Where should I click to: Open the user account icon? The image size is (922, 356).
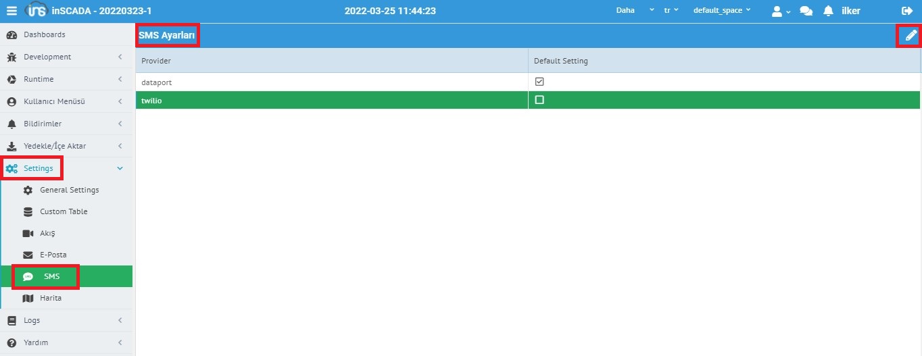(x=777, y=11)
